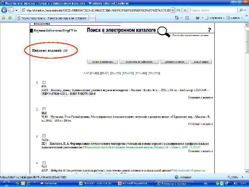Click the RU language indicator in taskbar
This screenshot has height=187, width=249.
[x=206, y=184]
